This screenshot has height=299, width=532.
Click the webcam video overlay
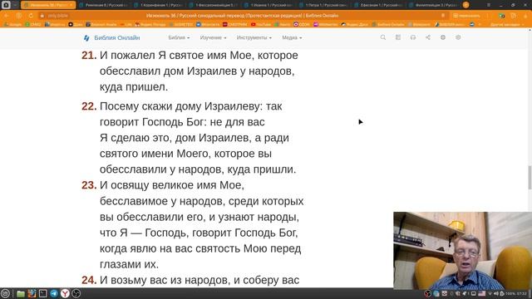[x=462, y=251]
